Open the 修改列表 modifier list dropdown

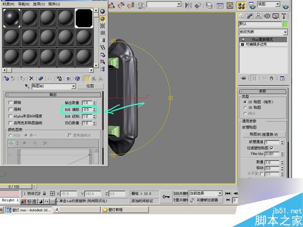285,32
